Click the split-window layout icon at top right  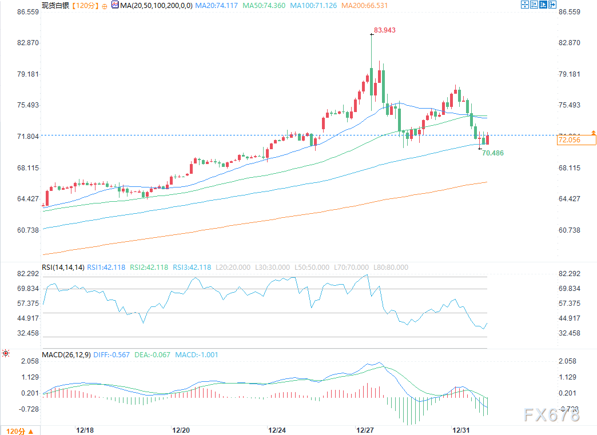pos(534,5)
